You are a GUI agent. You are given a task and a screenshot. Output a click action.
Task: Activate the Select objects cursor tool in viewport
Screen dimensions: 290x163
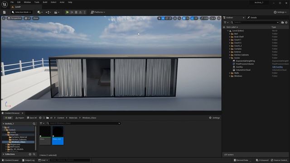click(159, 18)
